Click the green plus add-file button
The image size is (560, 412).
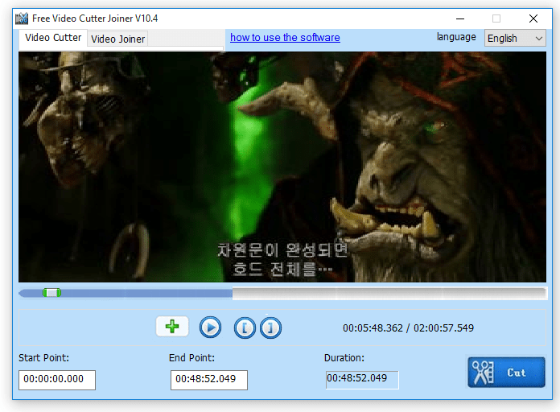(x=172, y=326)
